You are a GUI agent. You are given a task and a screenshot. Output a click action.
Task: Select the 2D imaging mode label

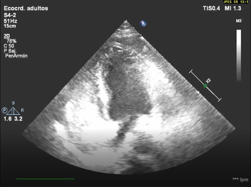coord(7,36)
